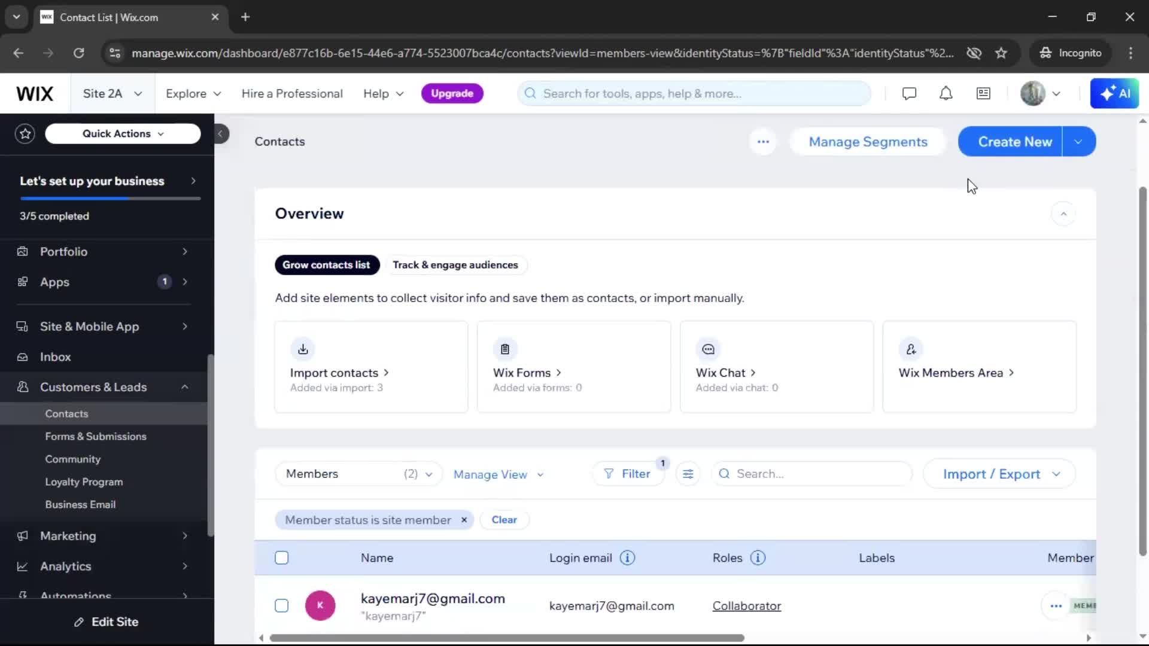Open Business Email in sidebar
Viewport: 1149px width, 646px height.
(80, 504)
